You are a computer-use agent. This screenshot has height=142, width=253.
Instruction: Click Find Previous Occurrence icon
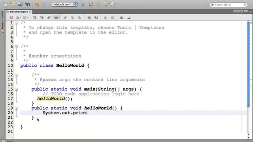tap(42, 17)
